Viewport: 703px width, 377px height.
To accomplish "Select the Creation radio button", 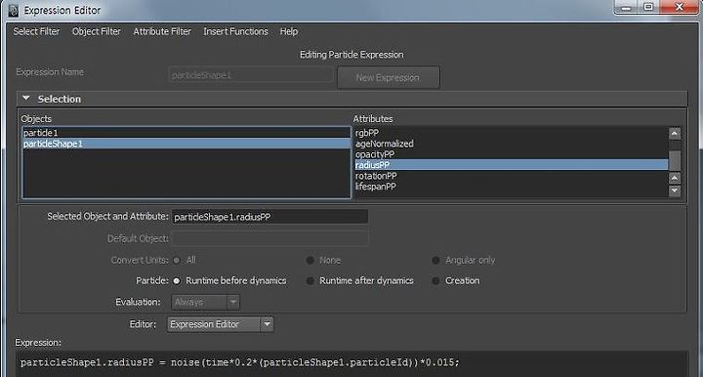I will [435, 280].
